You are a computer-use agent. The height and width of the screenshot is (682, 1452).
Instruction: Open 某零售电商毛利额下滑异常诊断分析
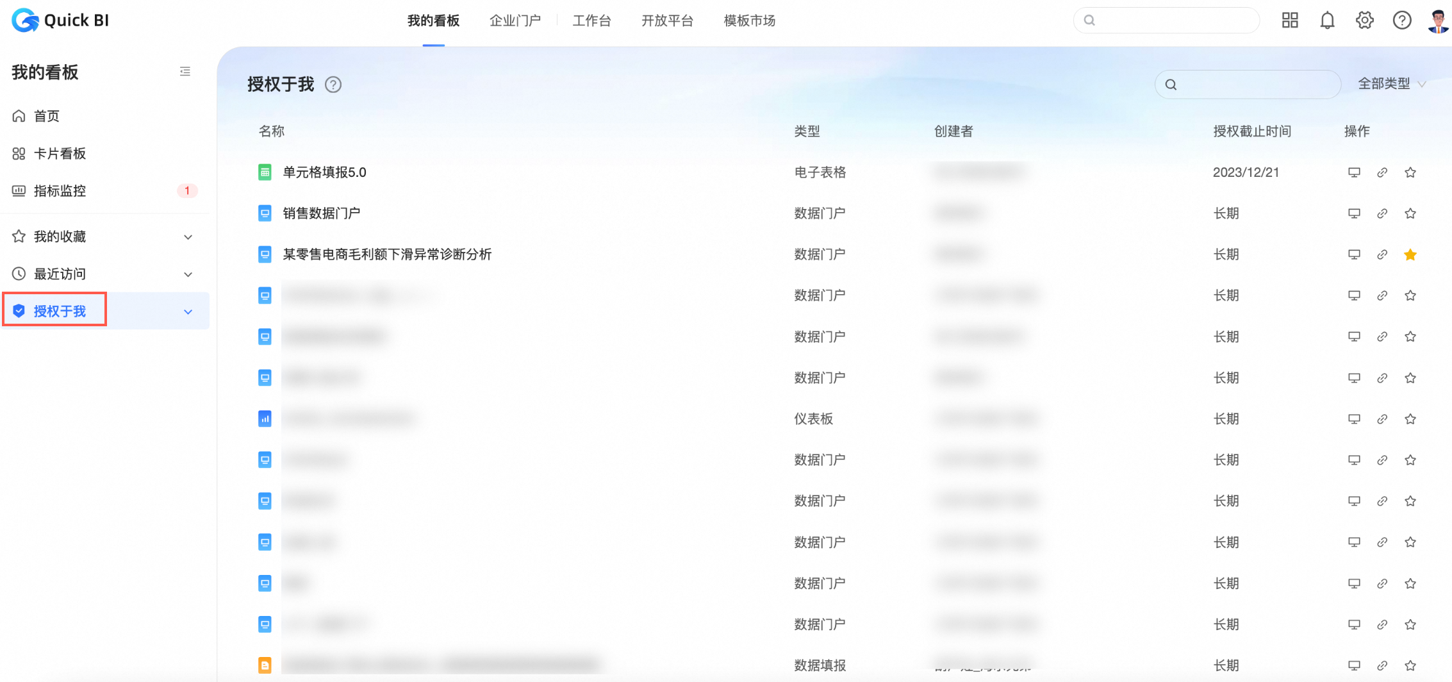coord(388,254)
